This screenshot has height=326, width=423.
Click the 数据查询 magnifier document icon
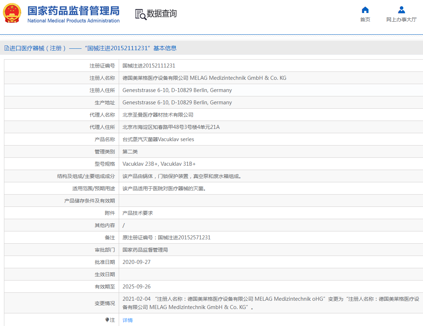click(140, 14)
